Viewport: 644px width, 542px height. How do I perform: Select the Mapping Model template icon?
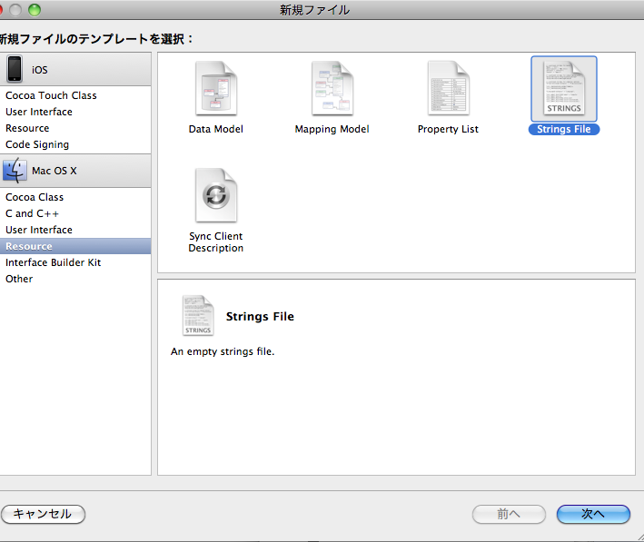tap(332, 88)
